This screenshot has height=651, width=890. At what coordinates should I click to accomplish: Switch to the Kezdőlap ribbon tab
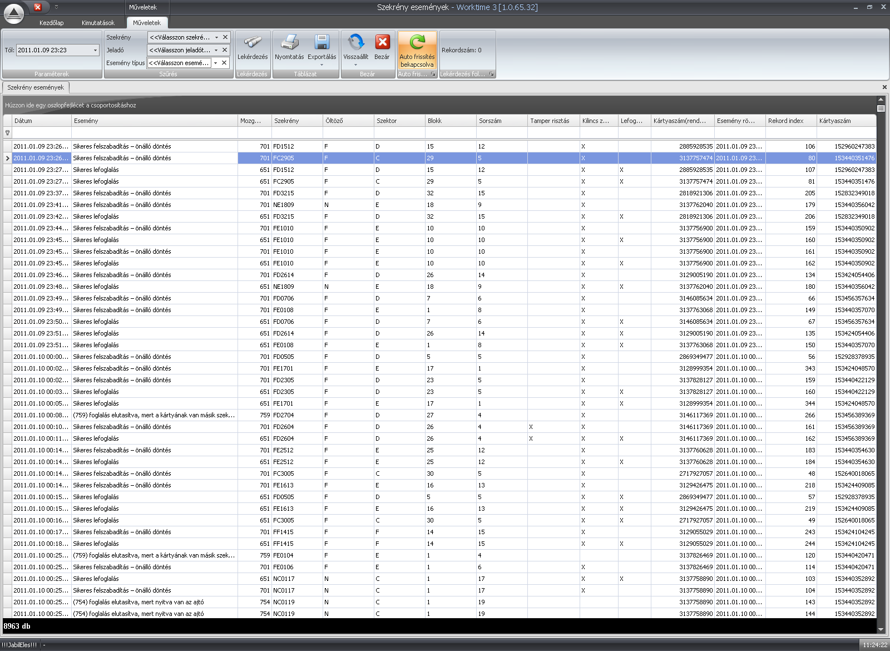pos(51,23)
